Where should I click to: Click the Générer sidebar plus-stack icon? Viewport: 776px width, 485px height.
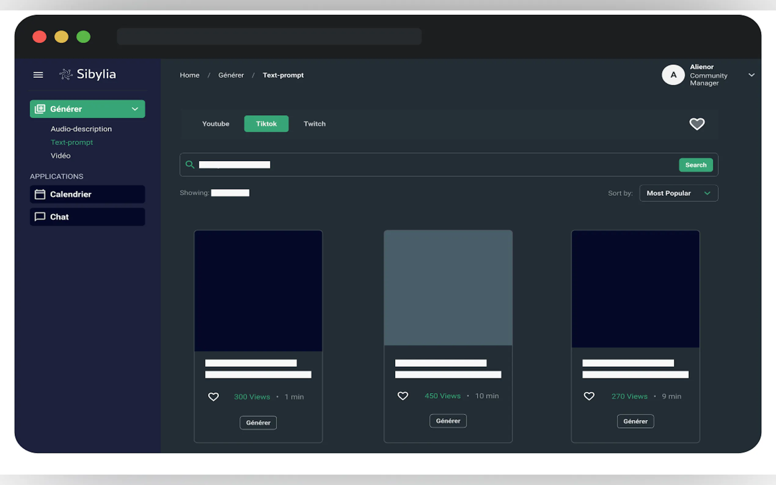pos(40,109)
